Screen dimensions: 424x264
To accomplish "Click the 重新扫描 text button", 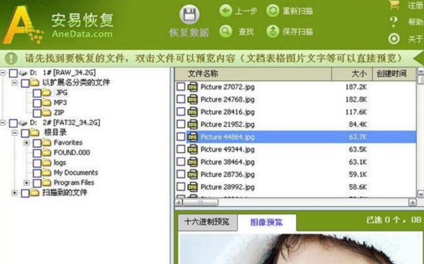I will click(x=298, y=11).
